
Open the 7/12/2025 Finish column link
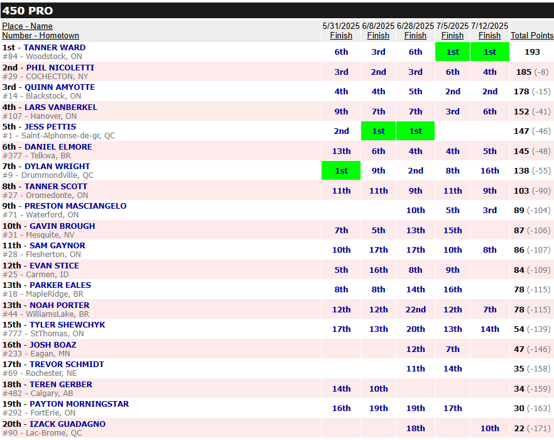[489, 36]
